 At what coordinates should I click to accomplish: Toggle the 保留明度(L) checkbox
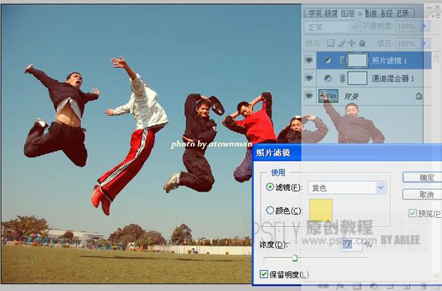(x=264, y=274)
